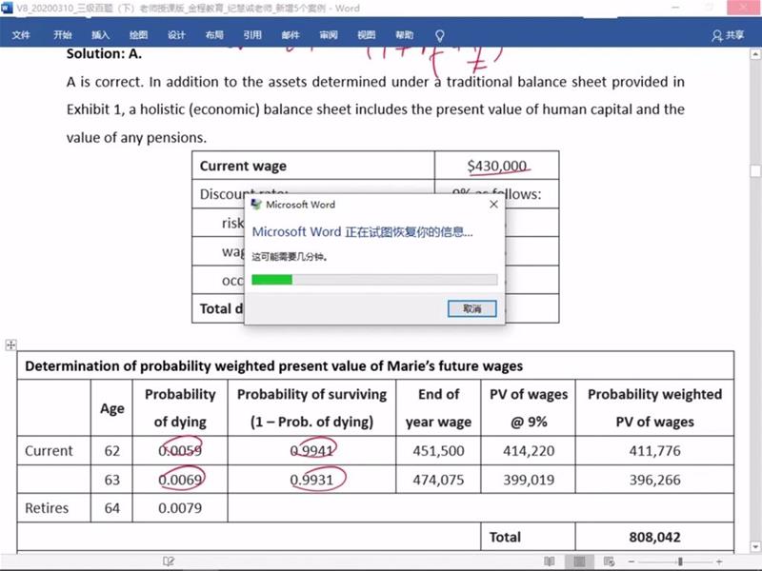Open the 插入 ribbon tab
This screenshot has width=762, height=571.
click(x=100, y=35)
